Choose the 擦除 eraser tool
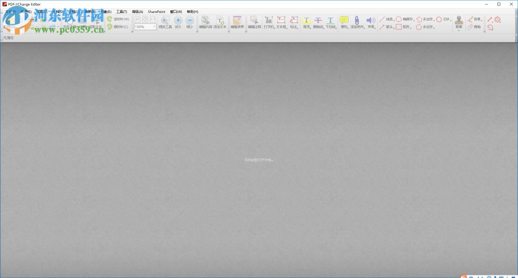The height and width of the screenshot is (278, 518). [x=474, y=27]
